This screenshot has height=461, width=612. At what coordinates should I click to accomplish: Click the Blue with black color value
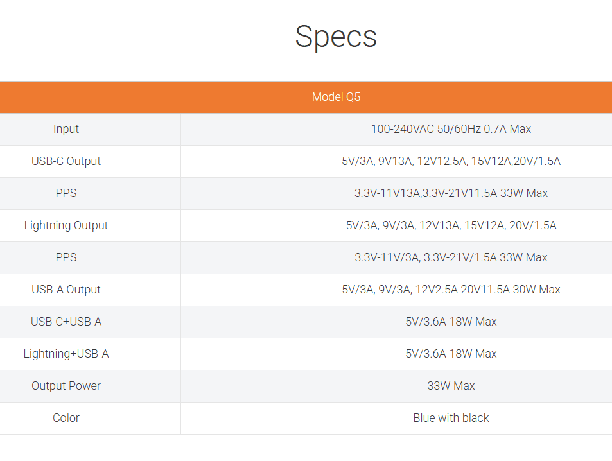click(451, 418)
